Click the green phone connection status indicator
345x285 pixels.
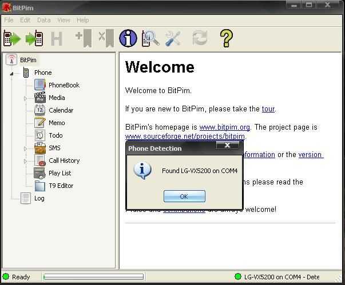tap(238, 276)
